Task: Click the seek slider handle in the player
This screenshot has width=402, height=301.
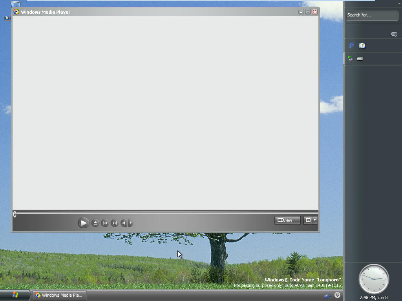Action: [15, 214]
